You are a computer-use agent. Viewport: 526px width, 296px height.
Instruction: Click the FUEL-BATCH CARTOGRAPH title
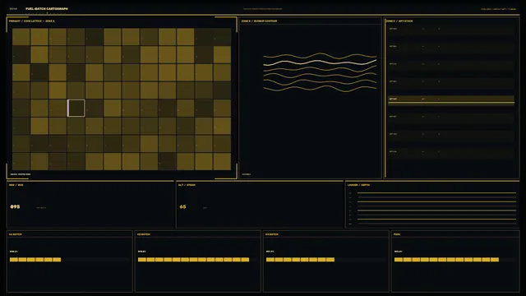(47, 9)
